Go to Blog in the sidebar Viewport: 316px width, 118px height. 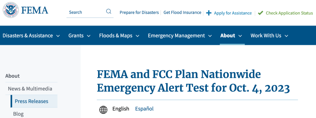click(x=18, y=114)
